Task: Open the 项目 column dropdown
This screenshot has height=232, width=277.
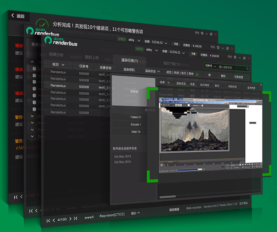Action: coord(63,65)
